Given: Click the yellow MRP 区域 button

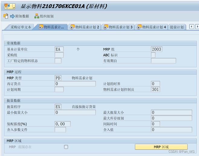Looking at the screenshot, I should click(161, 147).
